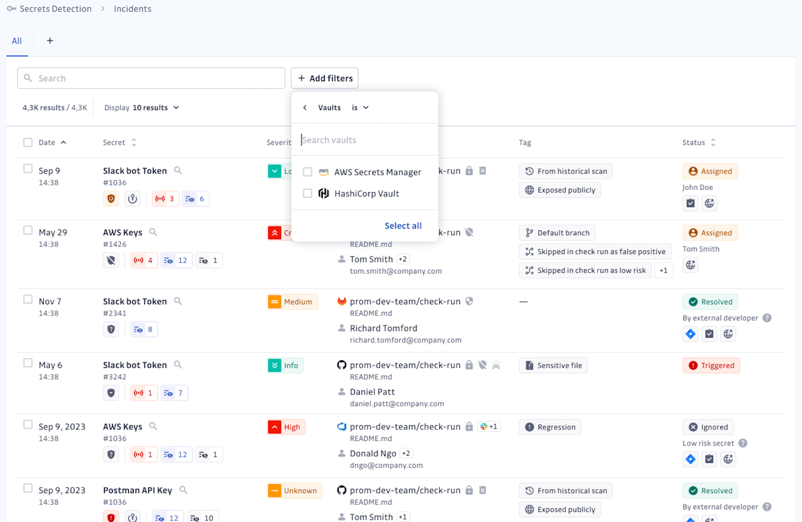Click the GitLab fox icon in the Nov 7 row
The image size is (802, 522).
[x=341, y=301]
